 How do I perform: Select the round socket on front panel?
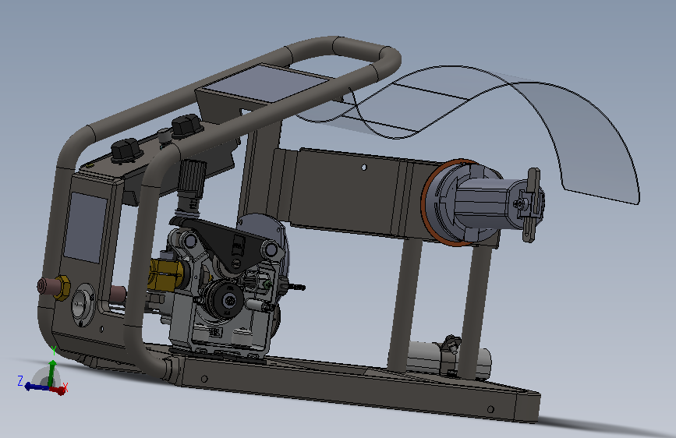pos(83,306)
